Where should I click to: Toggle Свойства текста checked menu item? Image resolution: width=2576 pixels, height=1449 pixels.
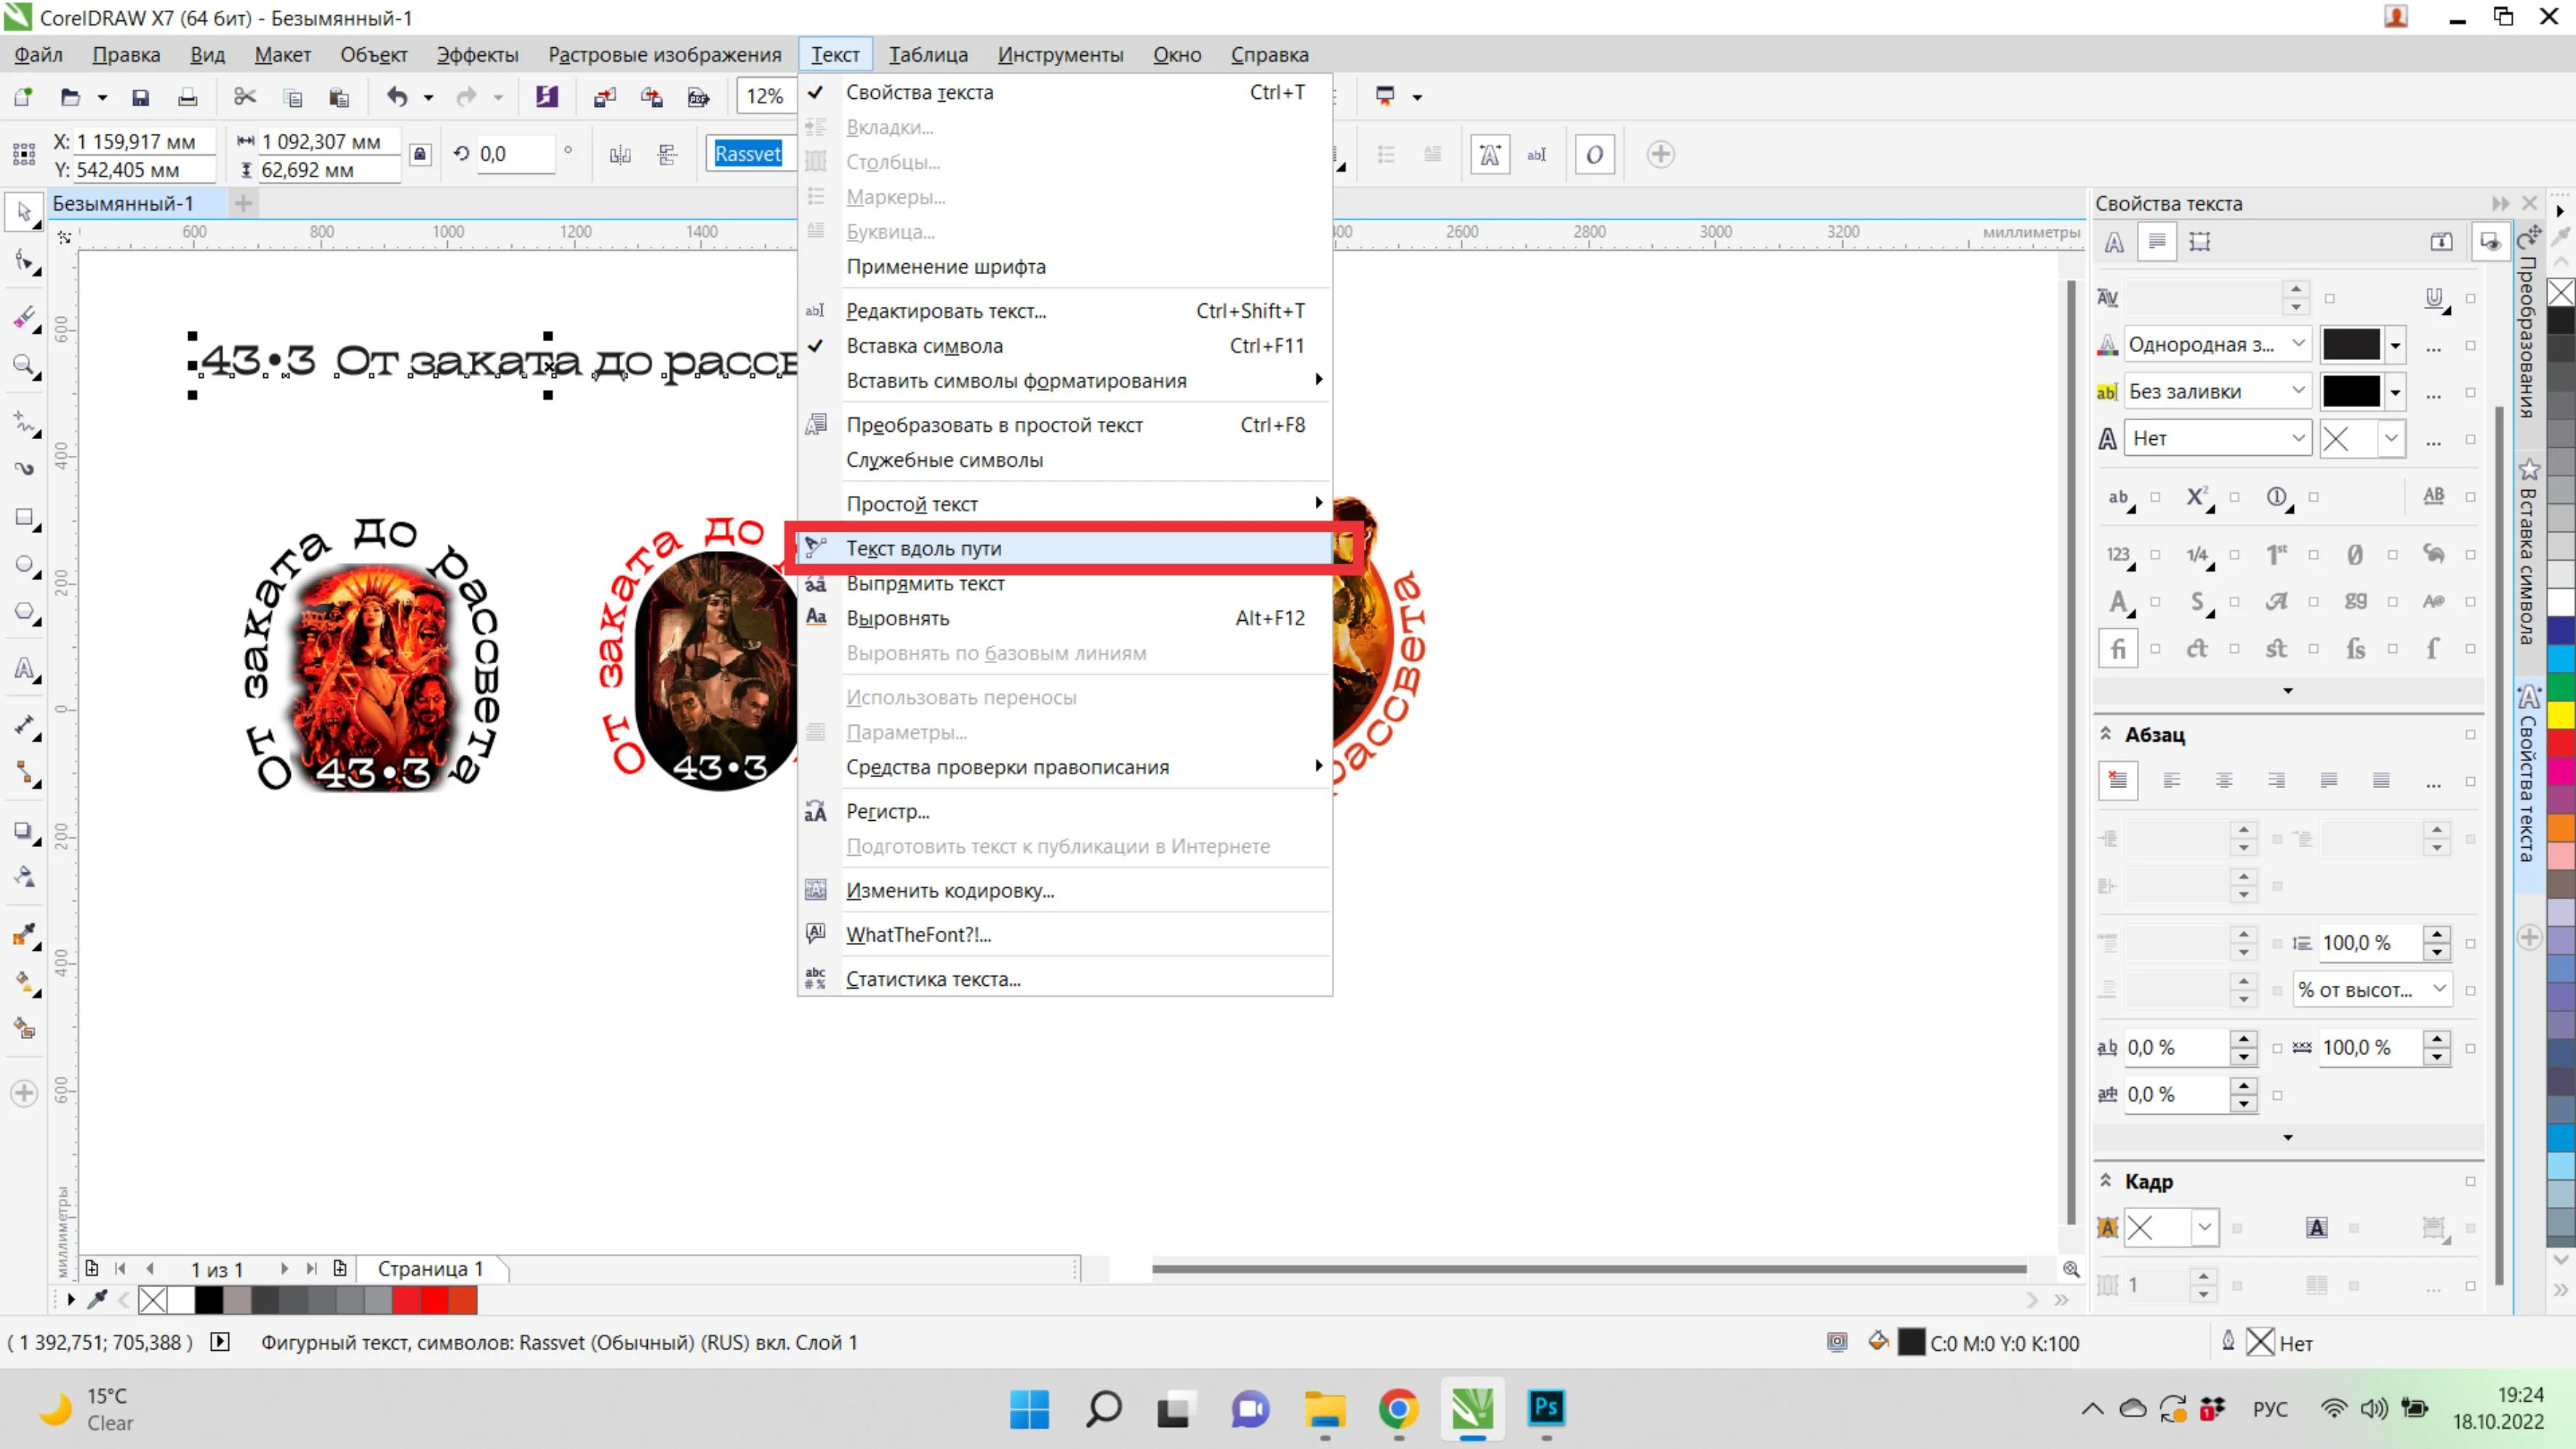[x=919, y=92]
